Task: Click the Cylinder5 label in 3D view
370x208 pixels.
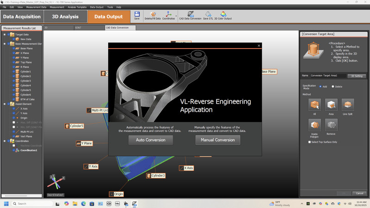Action: coord(74,126)
